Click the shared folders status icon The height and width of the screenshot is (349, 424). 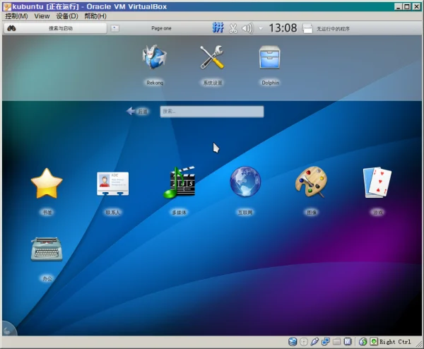pyautogui.click(x=336, y=342)
